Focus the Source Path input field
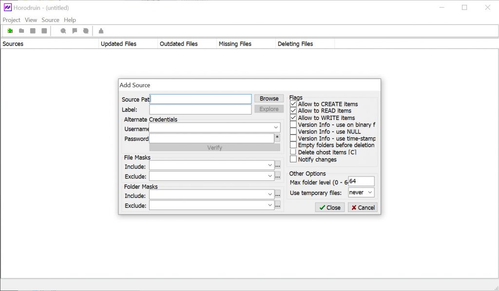Screen dimensions: 499x291 200,99
